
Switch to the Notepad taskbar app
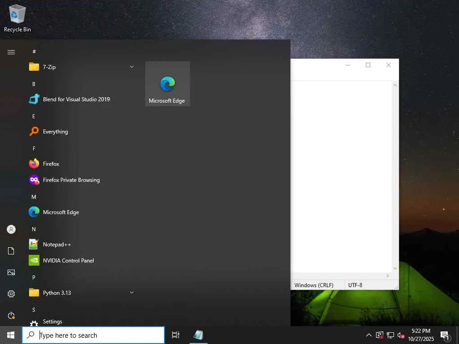(199, 335)
